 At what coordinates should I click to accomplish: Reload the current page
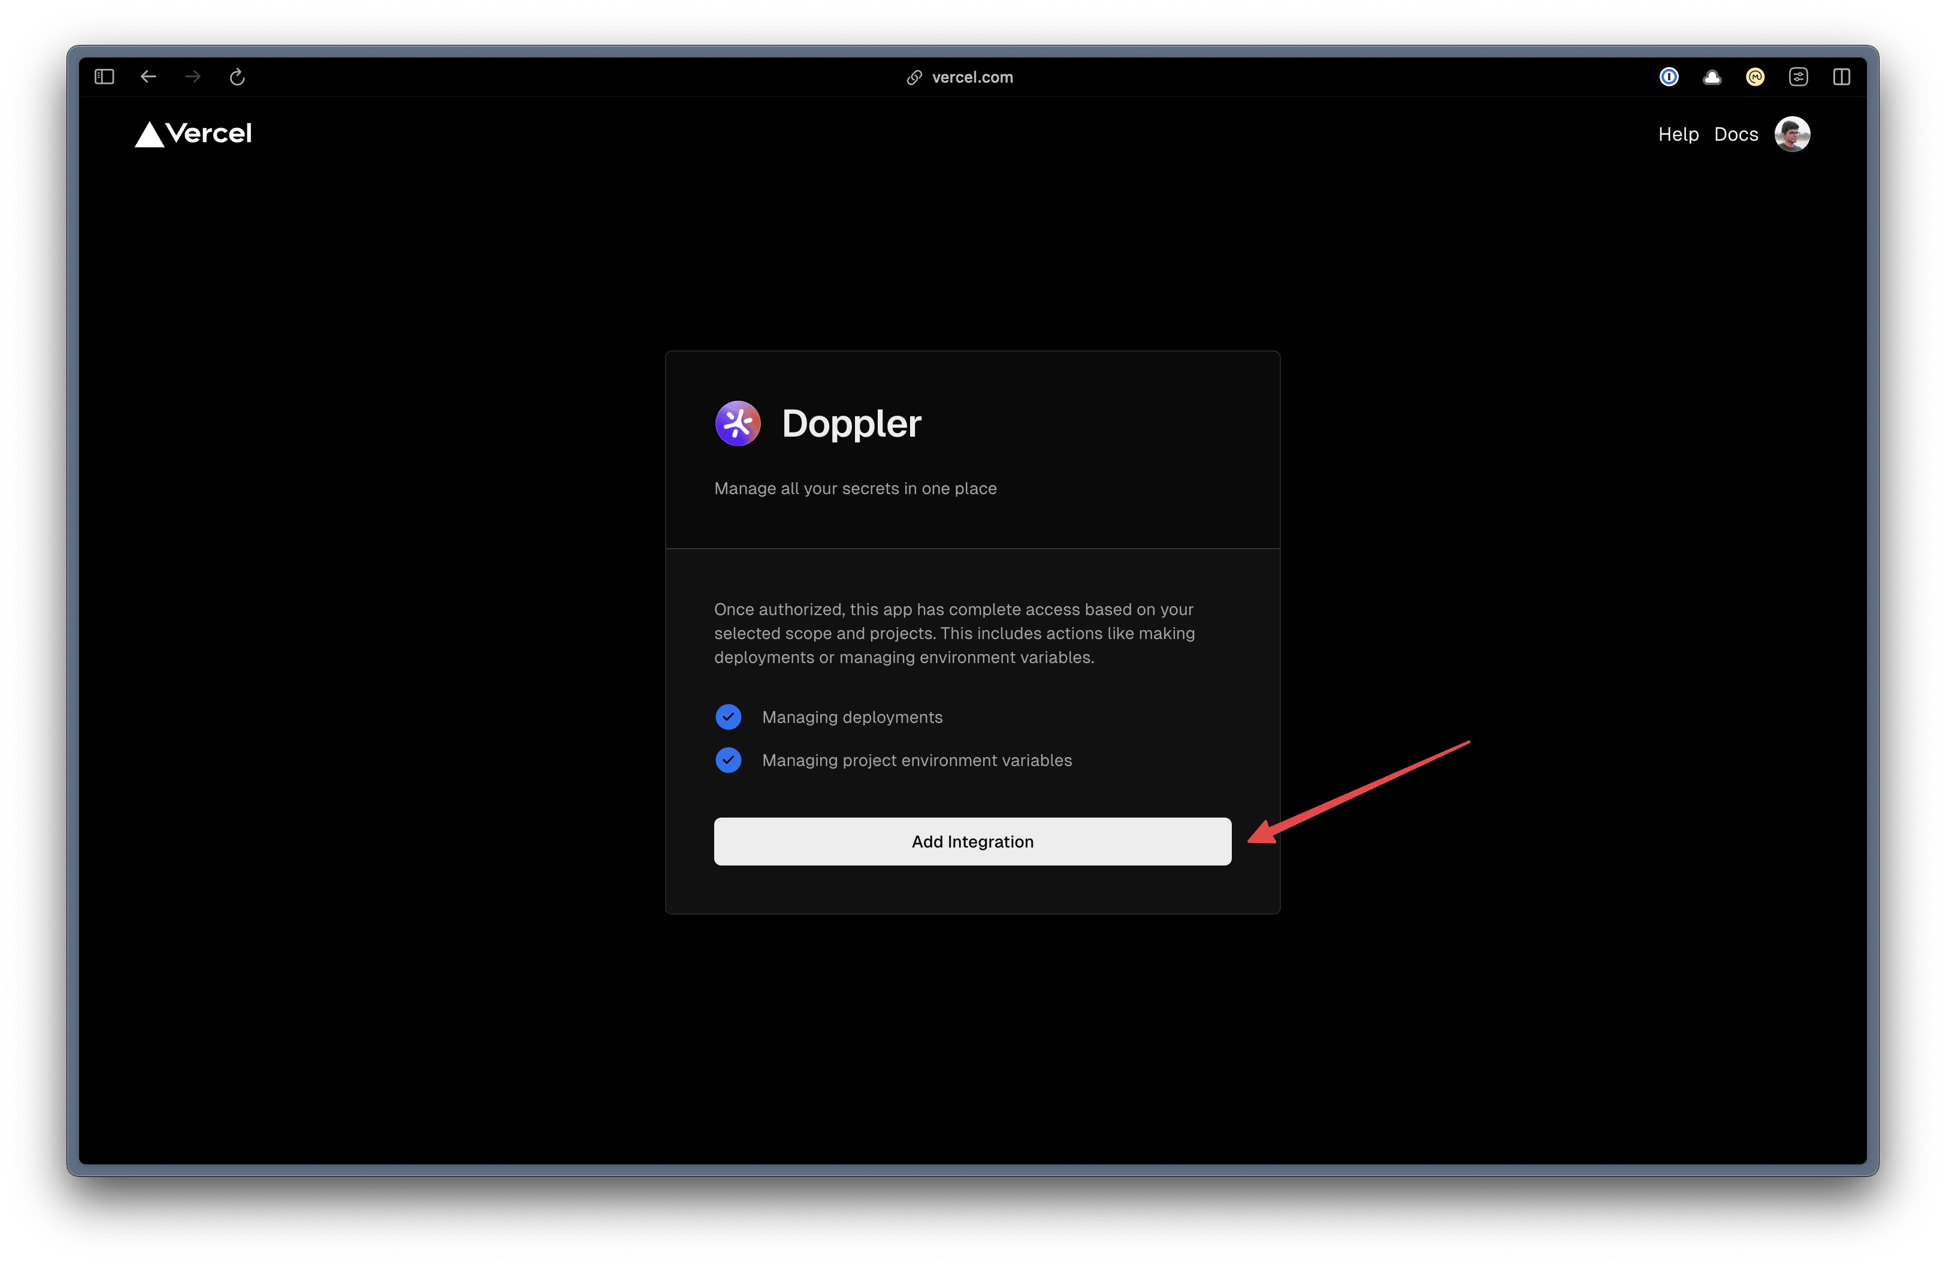(x=237, y=77)
